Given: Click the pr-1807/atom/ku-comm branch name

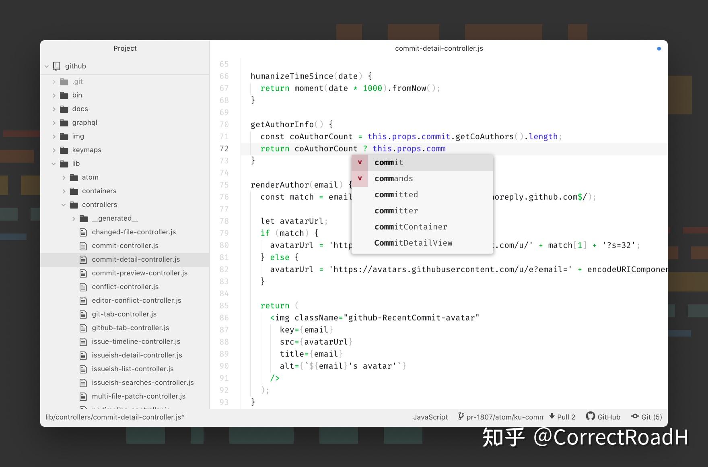Looking at the screenshot, I should click(x=505, y=417).
